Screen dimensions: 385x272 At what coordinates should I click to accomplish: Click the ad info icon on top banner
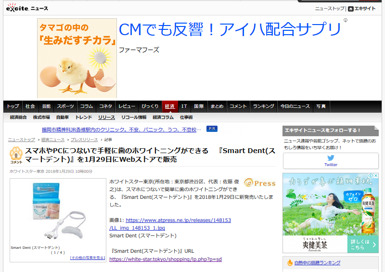click(346, 20)
